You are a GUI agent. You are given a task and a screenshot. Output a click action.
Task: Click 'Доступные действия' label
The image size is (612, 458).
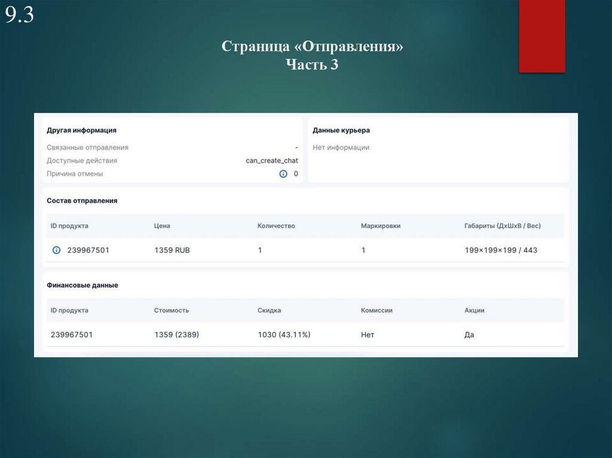pos(82,161)
